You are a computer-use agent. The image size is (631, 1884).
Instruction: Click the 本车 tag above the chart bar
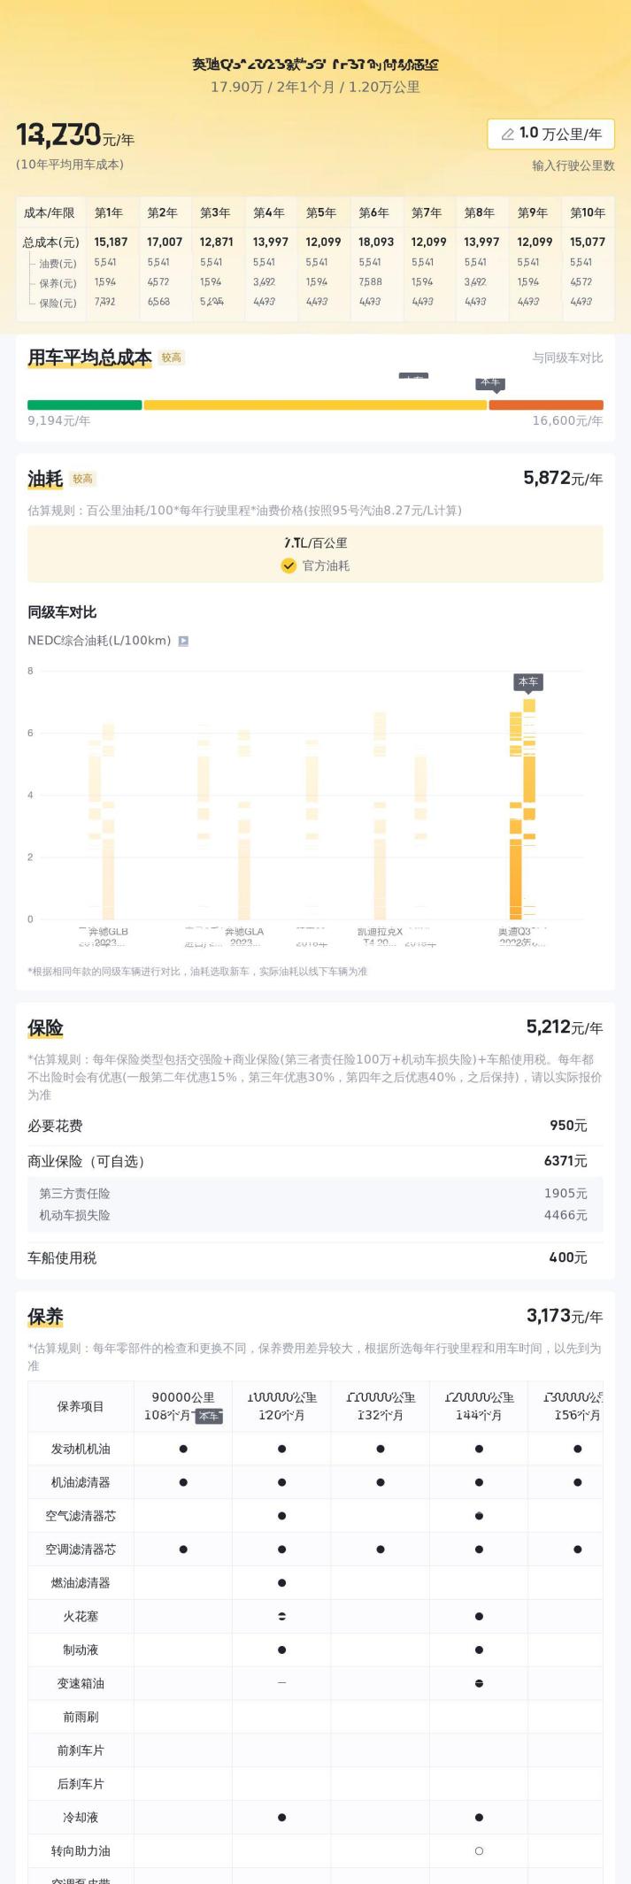click(528, 682)
